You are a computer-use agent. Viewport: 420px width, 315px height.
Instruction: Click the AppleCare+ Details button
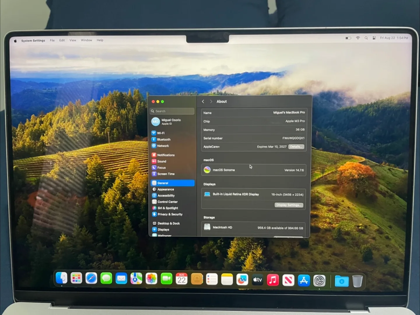pos(296,147)
